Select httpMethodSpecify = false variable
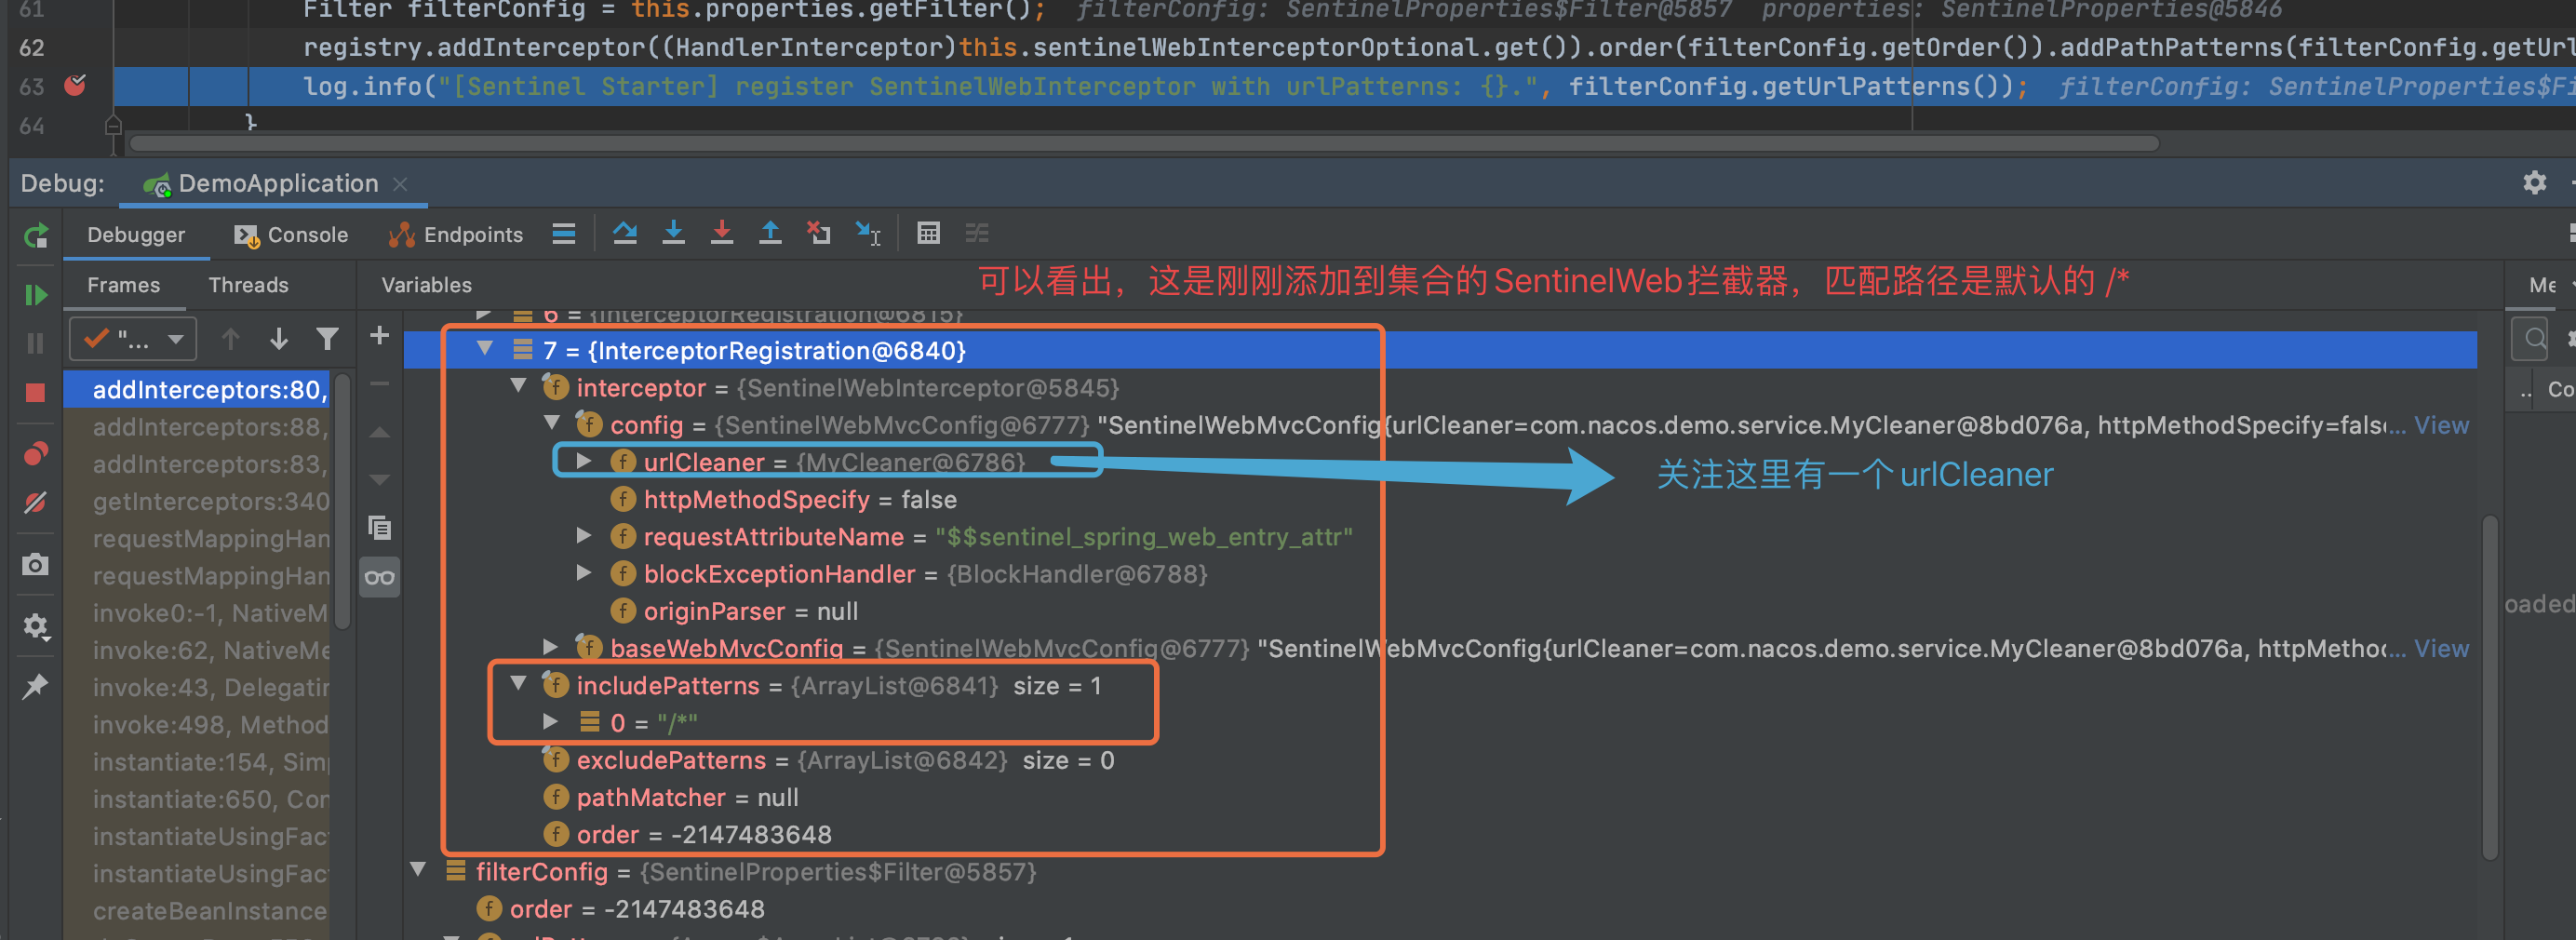Image resolution: width=2576 pixels, height=940 pixels. point(784,499)
